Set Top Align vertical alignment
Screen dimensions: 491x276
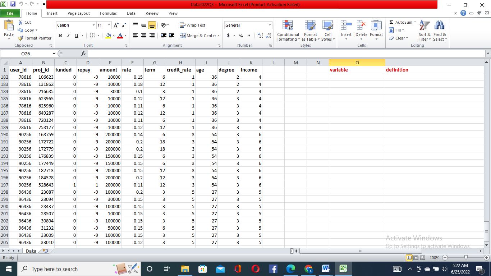click(136, 25)
